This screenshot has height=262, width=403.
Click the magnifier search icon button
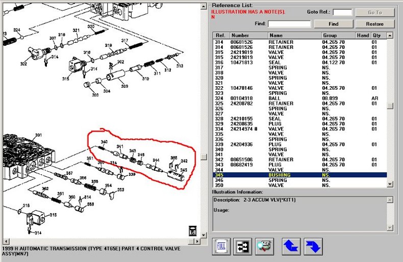click(x=264, y=246)
